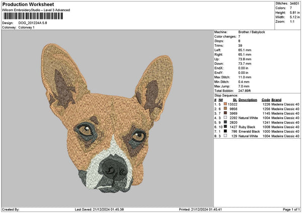Select the tan swatch for code 1256
This screenshot has height=213, width=302.
pyautogui.click(x=225, y=109)
